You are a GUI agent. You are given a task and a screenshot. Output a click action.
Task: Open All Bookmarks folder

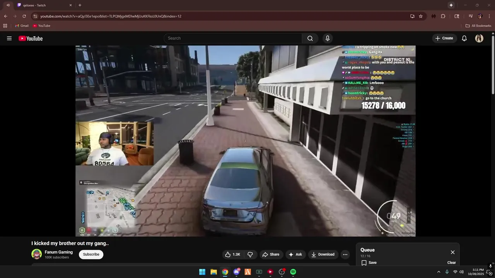pyautogui.click(x=478, y=26)
